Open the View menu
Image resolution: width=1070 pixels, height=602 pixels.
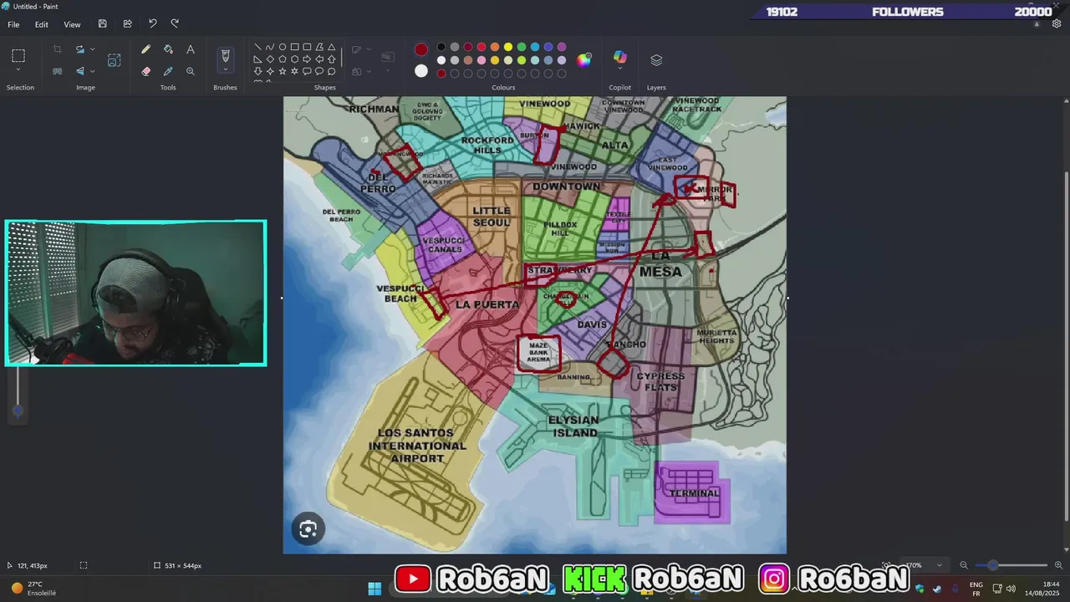point(72,24)
